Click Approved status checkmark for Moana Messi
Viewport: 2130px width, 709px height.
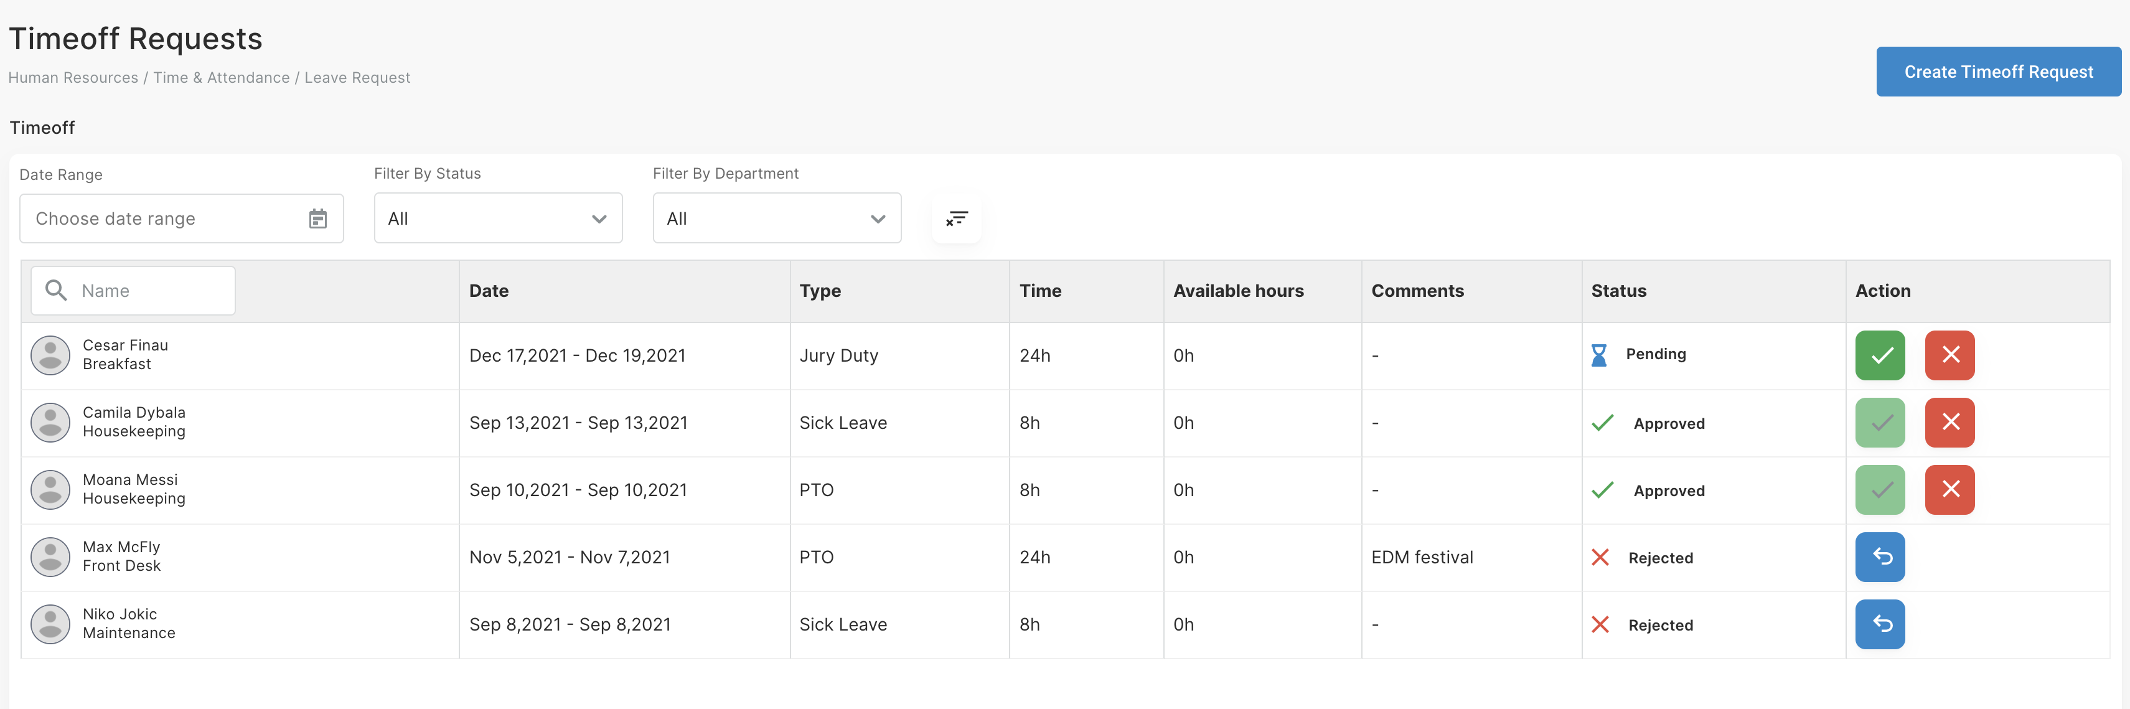(1602, 490)
